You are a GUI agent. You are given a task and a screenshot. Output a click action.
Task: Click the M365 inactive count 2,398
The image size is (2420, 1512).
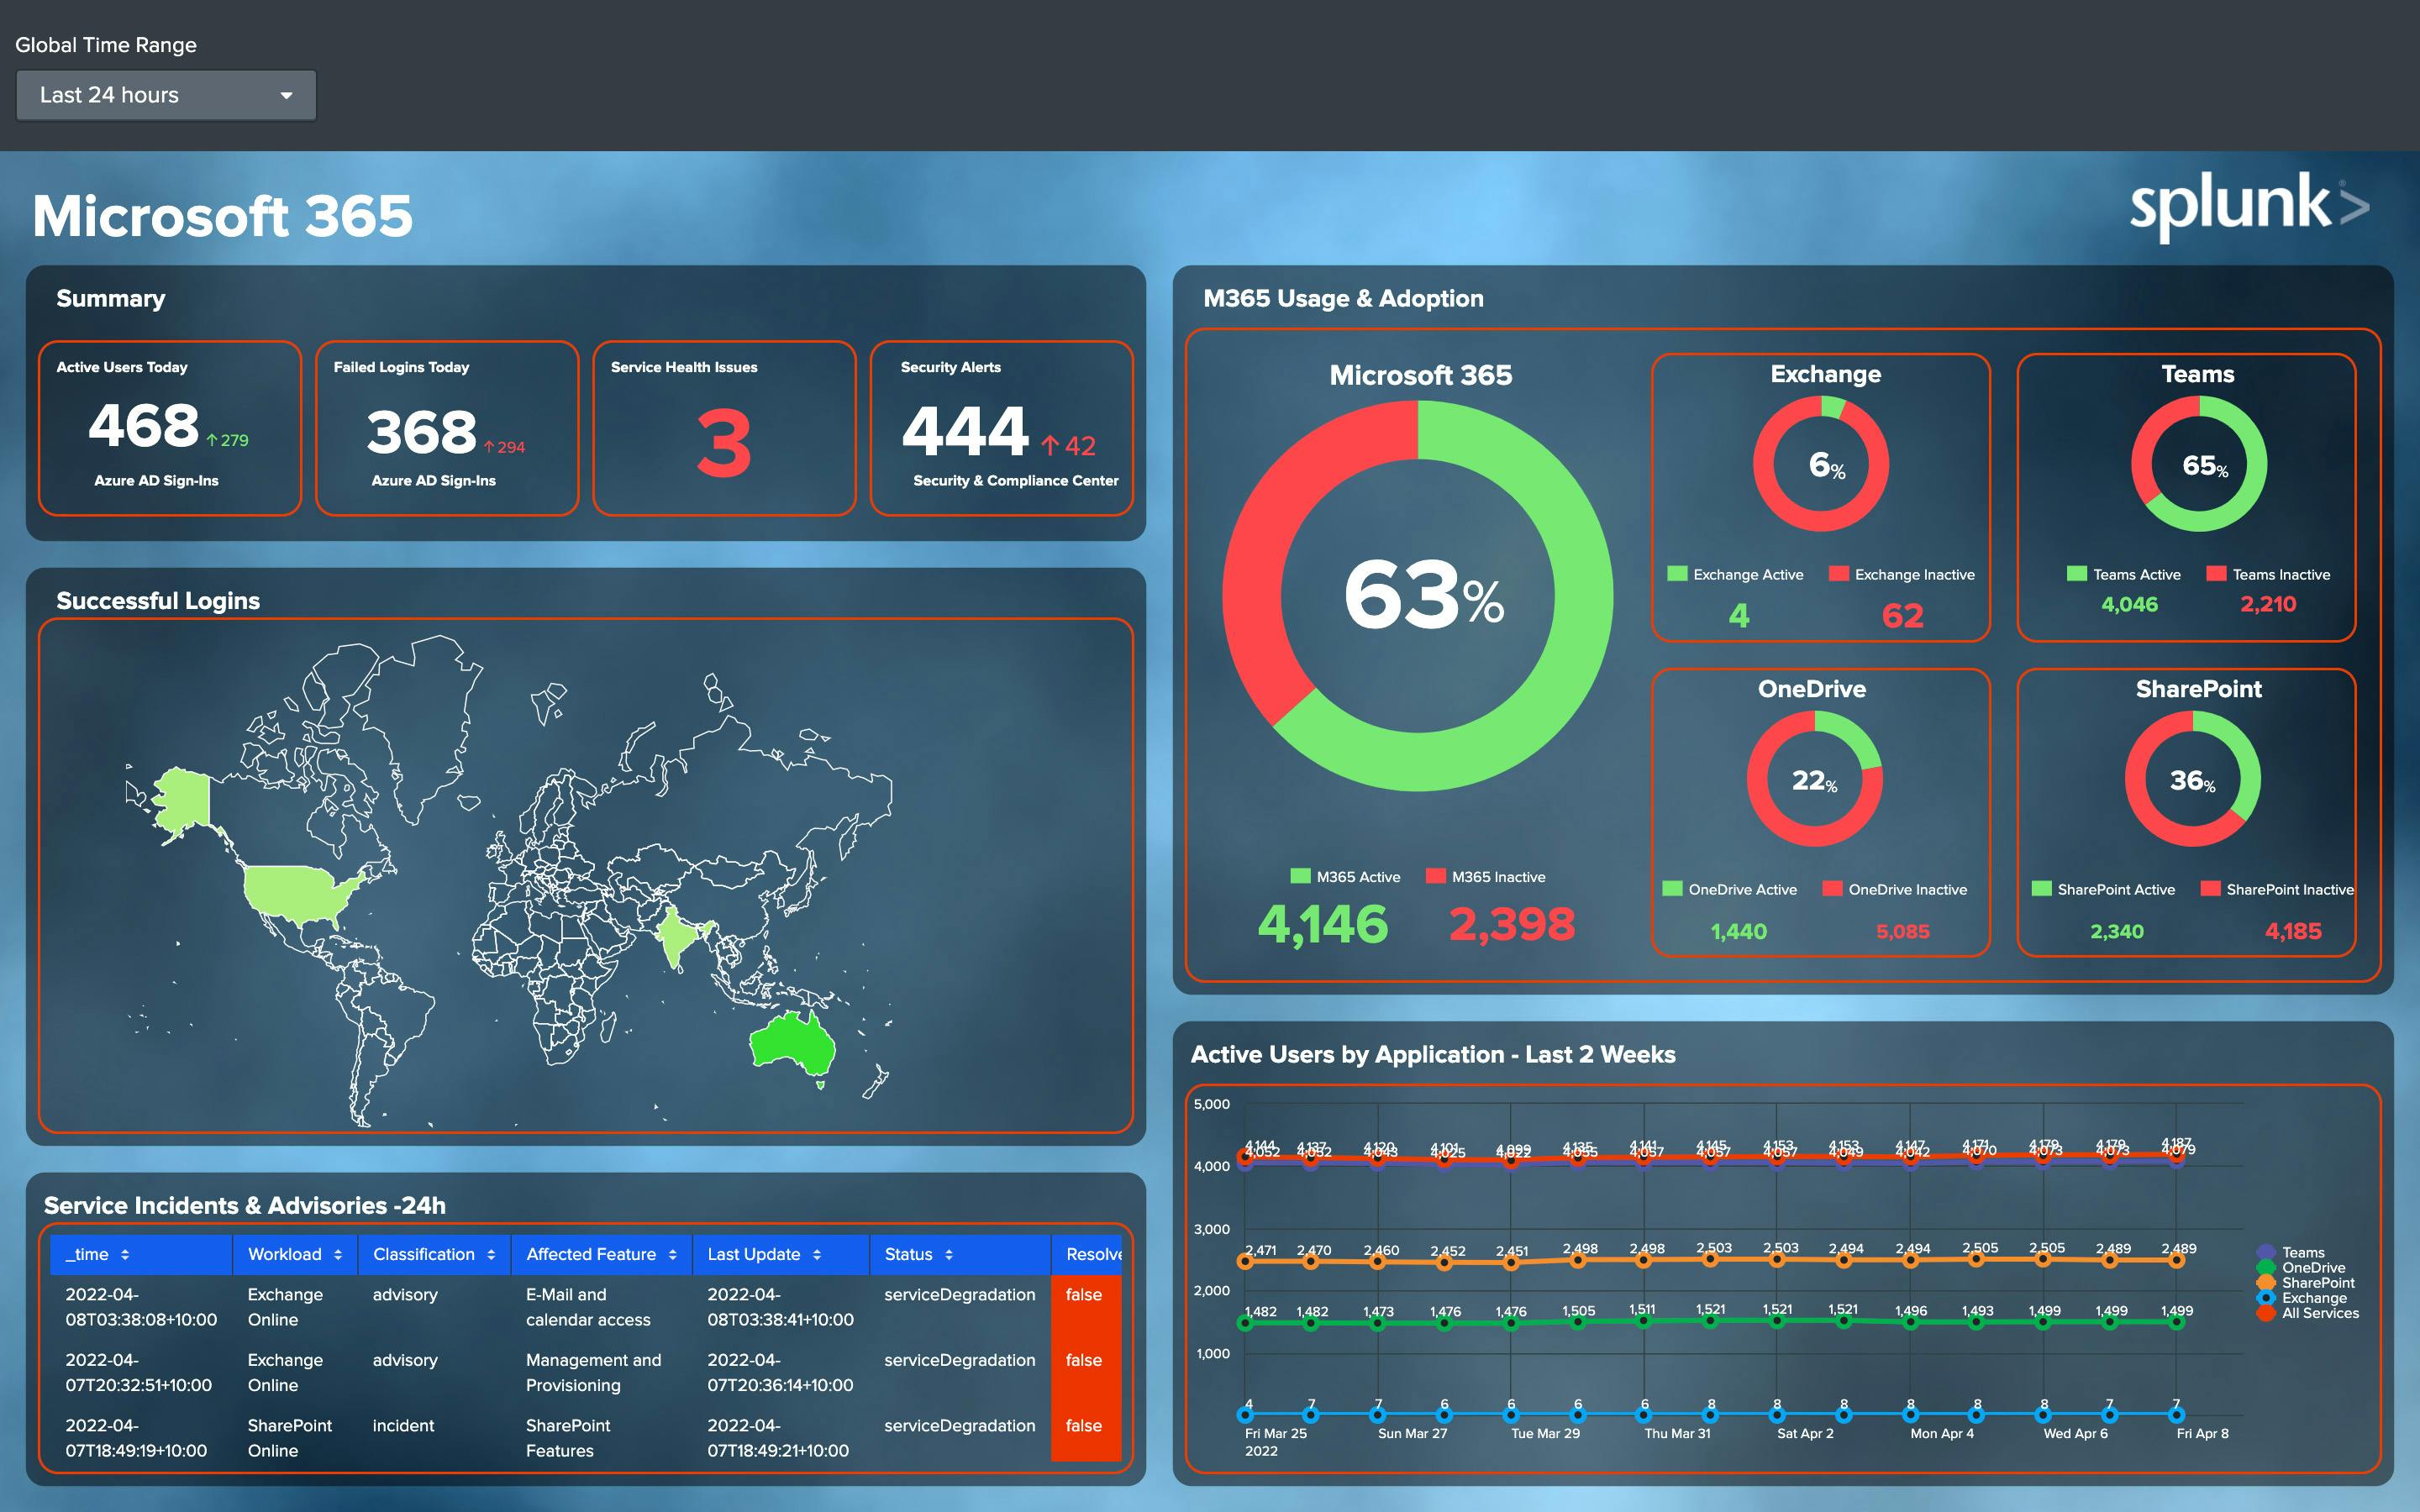(1511, 924)
